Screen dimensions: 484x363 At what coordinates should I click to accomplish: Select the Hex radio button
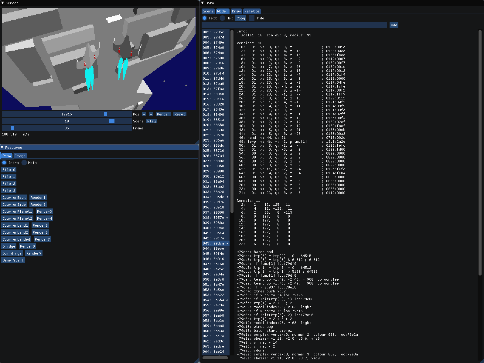[x=223, y=18]
